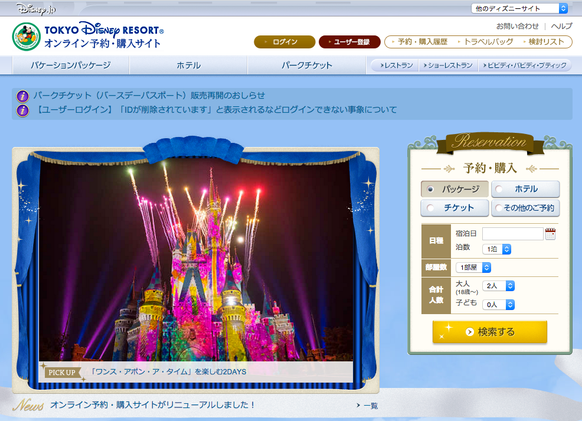
Task: Open the バケーションパッケージ tab
Action: pyautogui.click(x=70, y=66)
